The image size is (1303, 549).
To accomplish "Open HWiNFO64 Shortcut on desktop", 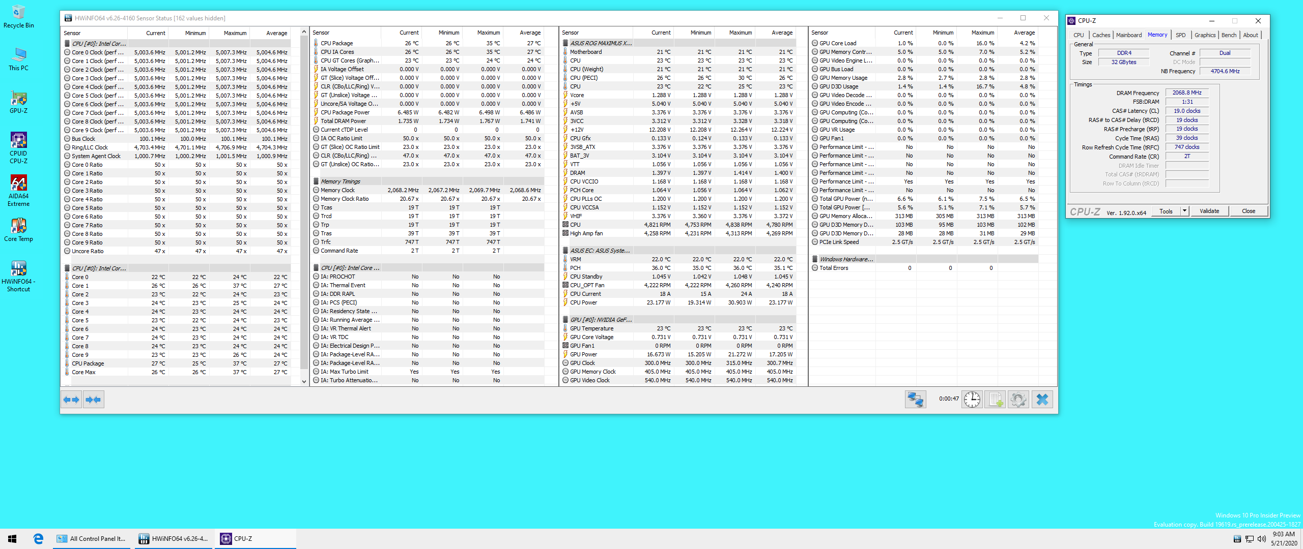I will [x=18, y=276].
